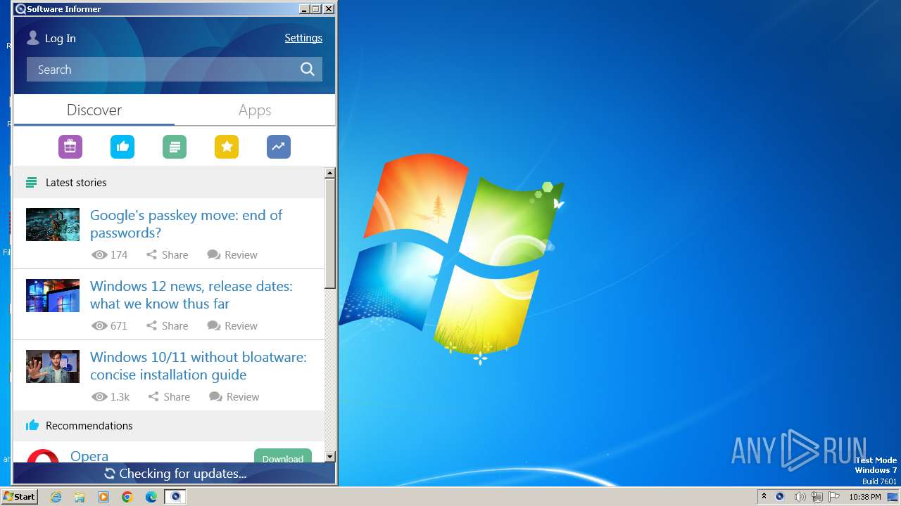901x506 pixels.
Task: Click the views eye icon showing 174
Action: coord(99,254)
